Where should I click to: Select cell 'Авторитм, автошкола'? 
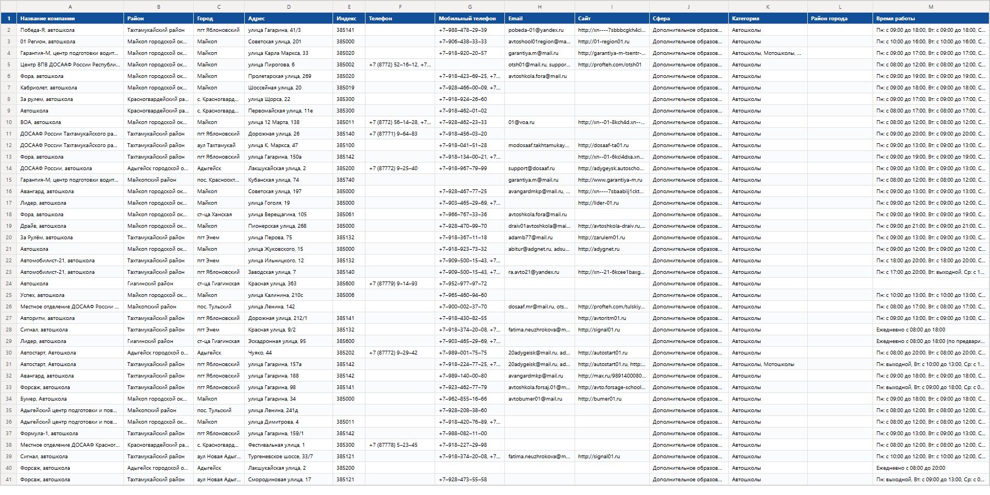pyautogui.click(x=70, y=318)
